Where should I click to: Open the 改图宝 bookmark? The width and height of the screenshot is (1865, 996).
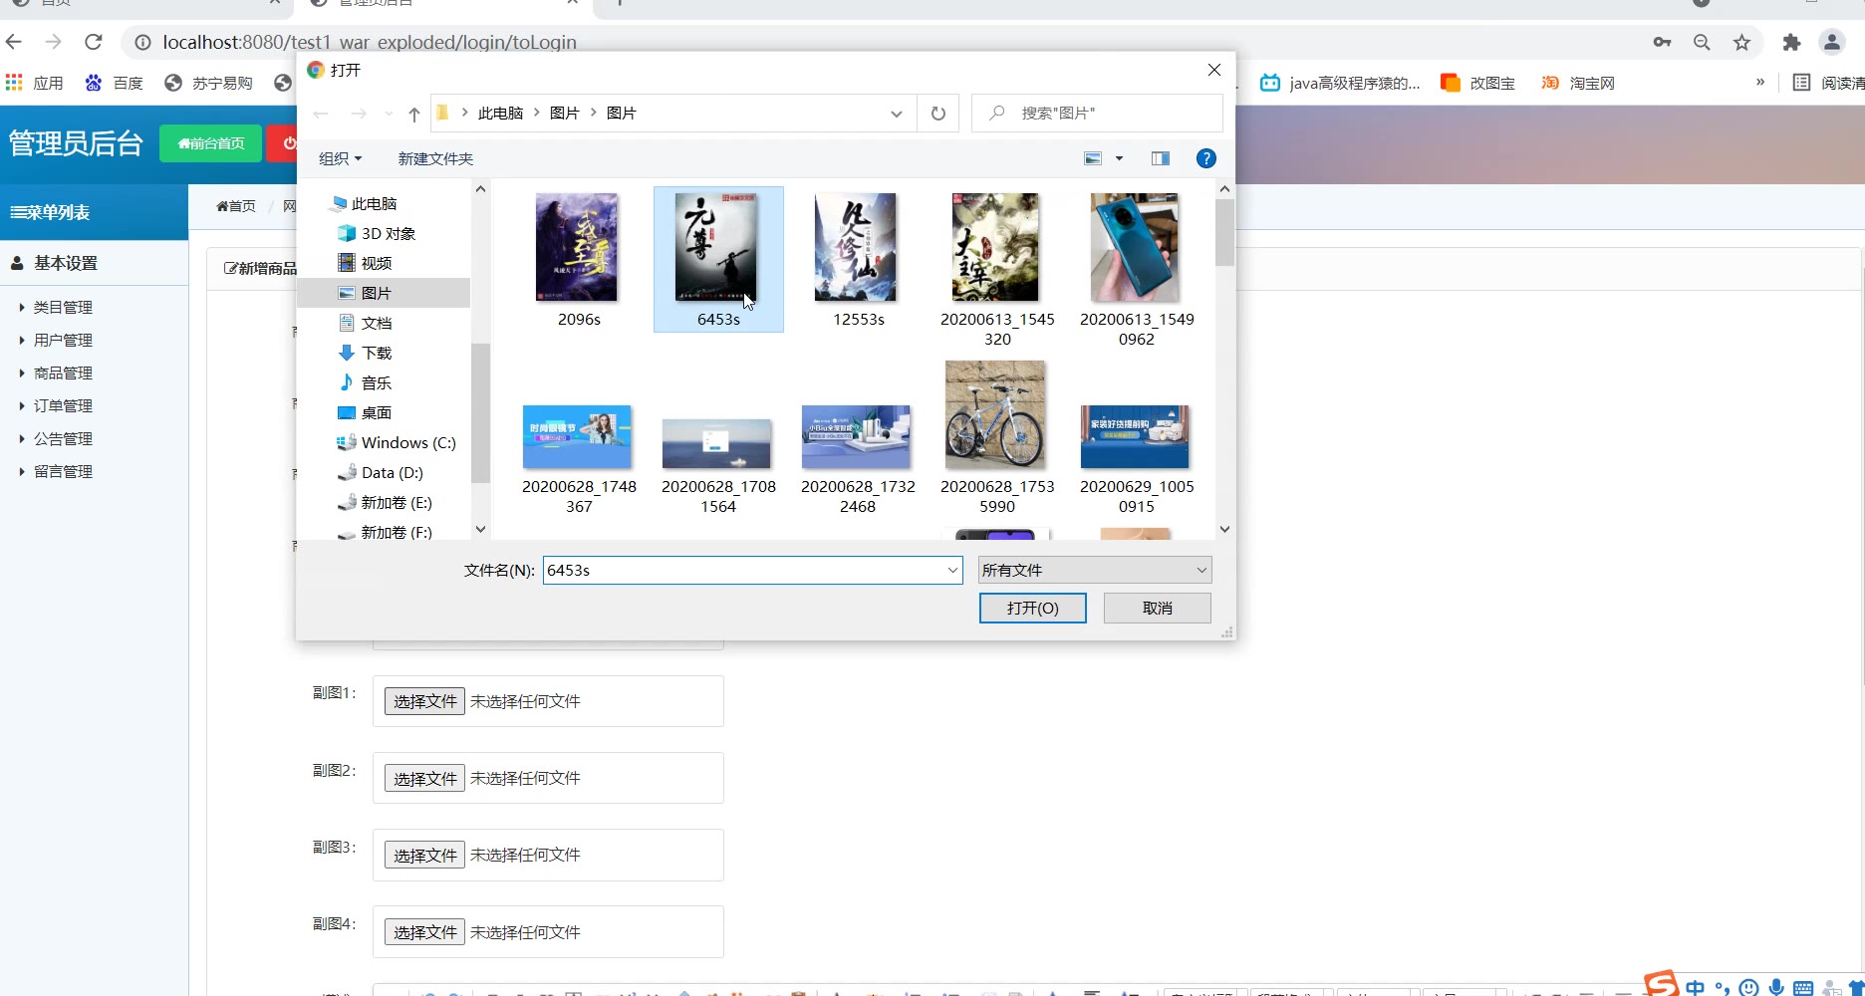point(1478,83)
